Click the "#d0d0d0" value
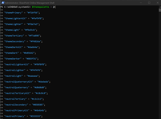161x119 pixels. click(39, 87)
